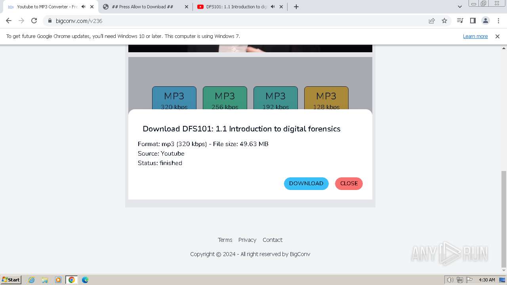Screen dimensions: 507x285
Task: Launch Internet Explorer from the taskbar
Action: click(x=31, y=280)
